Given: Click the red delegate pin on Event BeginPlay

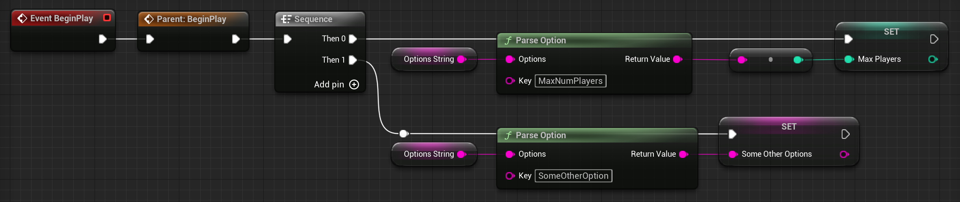Looking at the screenshot, I should pyautogui.click(x=107, y=18).
